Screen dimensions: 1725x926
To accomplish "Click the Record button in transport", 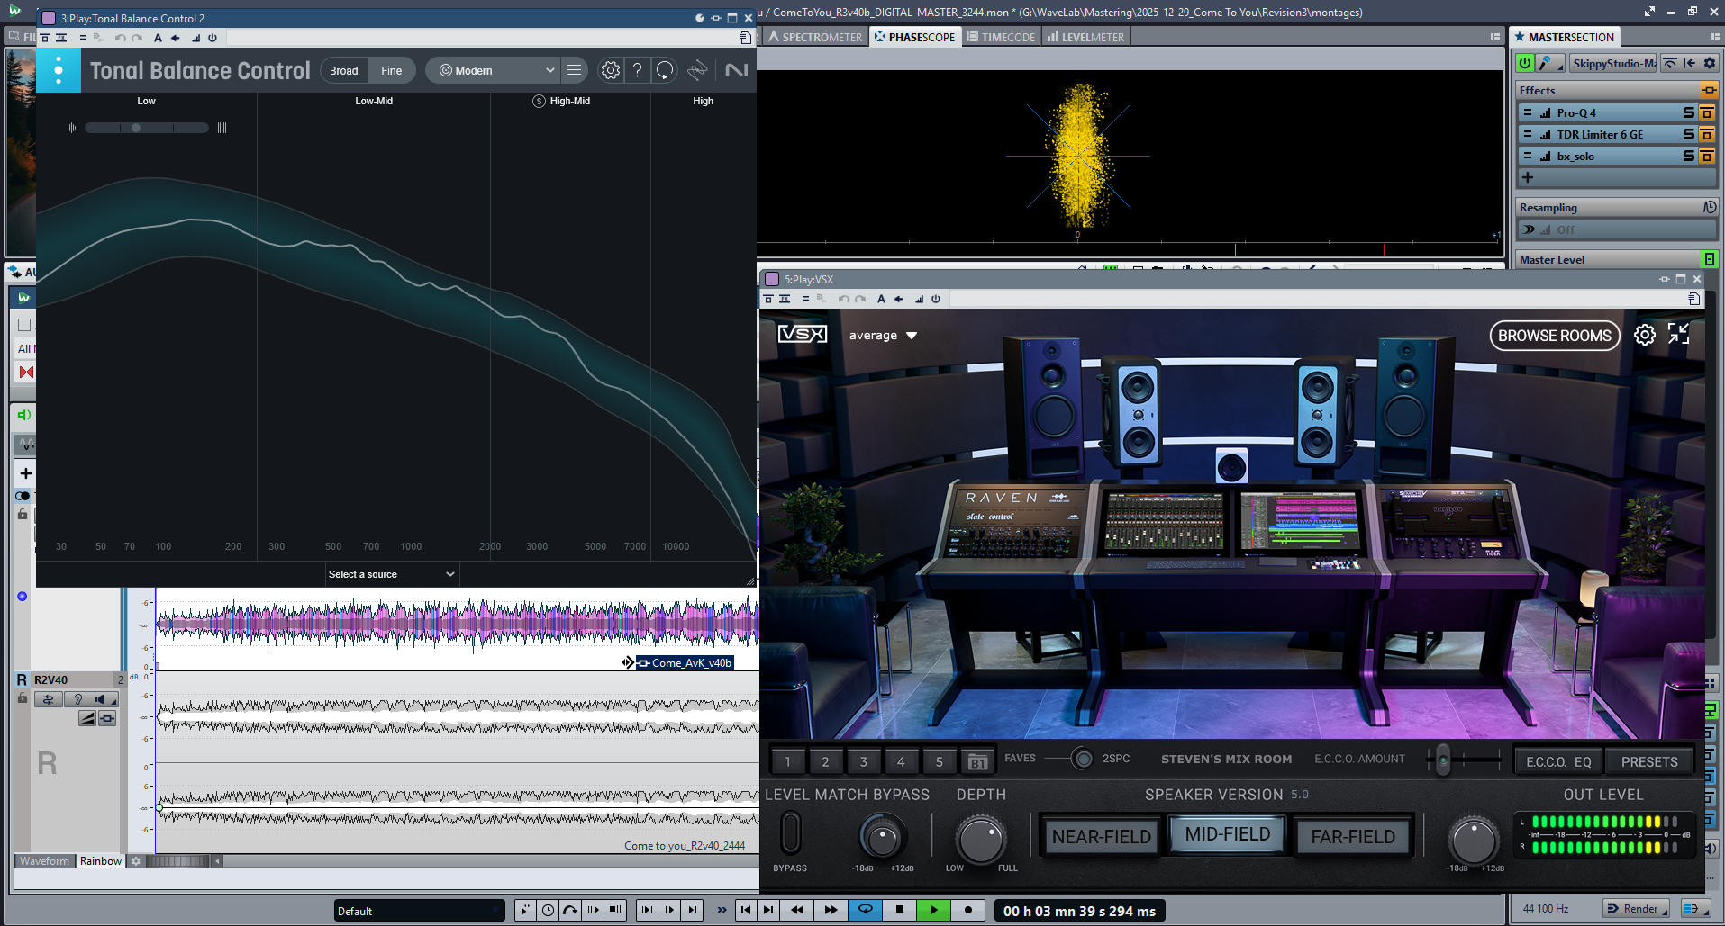I will coord(967,910).
